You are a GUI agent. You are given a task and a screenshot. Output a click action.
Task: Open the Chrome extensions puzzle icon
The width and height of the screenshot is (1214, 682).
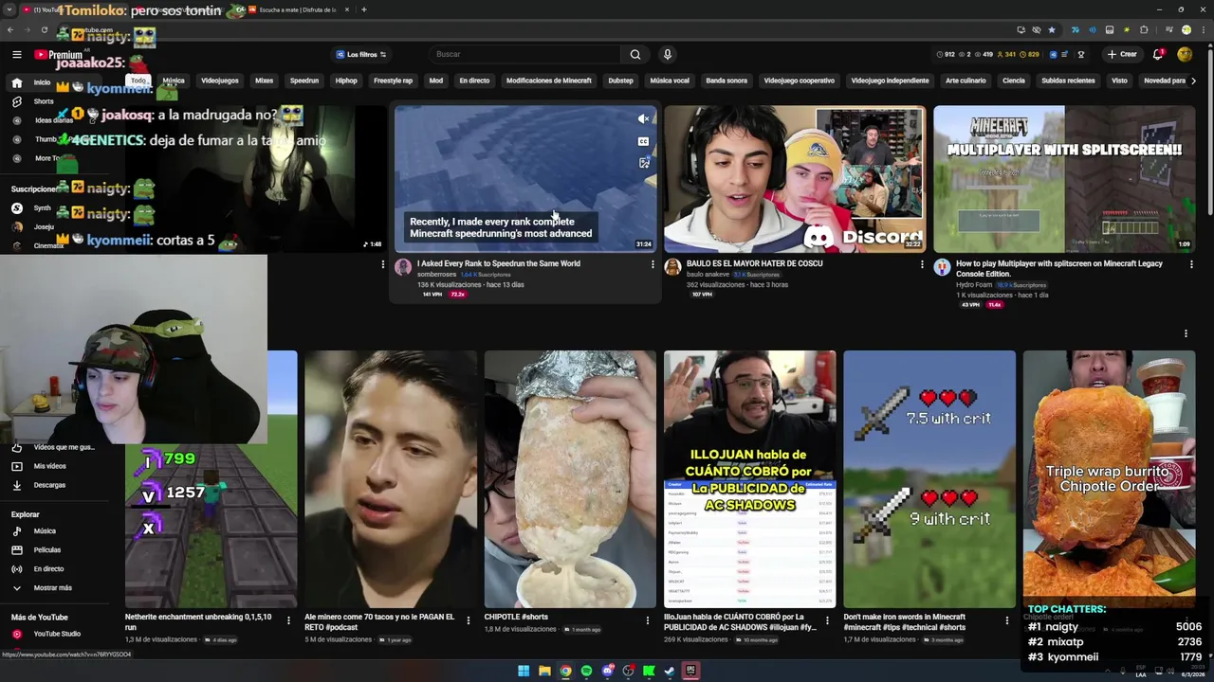coord(1144,30)
